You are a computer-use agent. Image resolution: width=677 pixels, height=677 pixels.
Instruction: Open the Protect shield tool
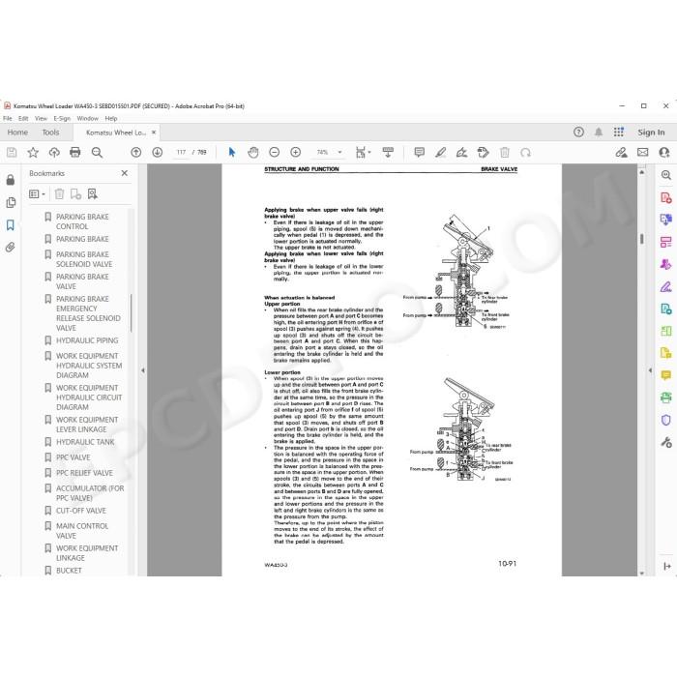(665, 420)
